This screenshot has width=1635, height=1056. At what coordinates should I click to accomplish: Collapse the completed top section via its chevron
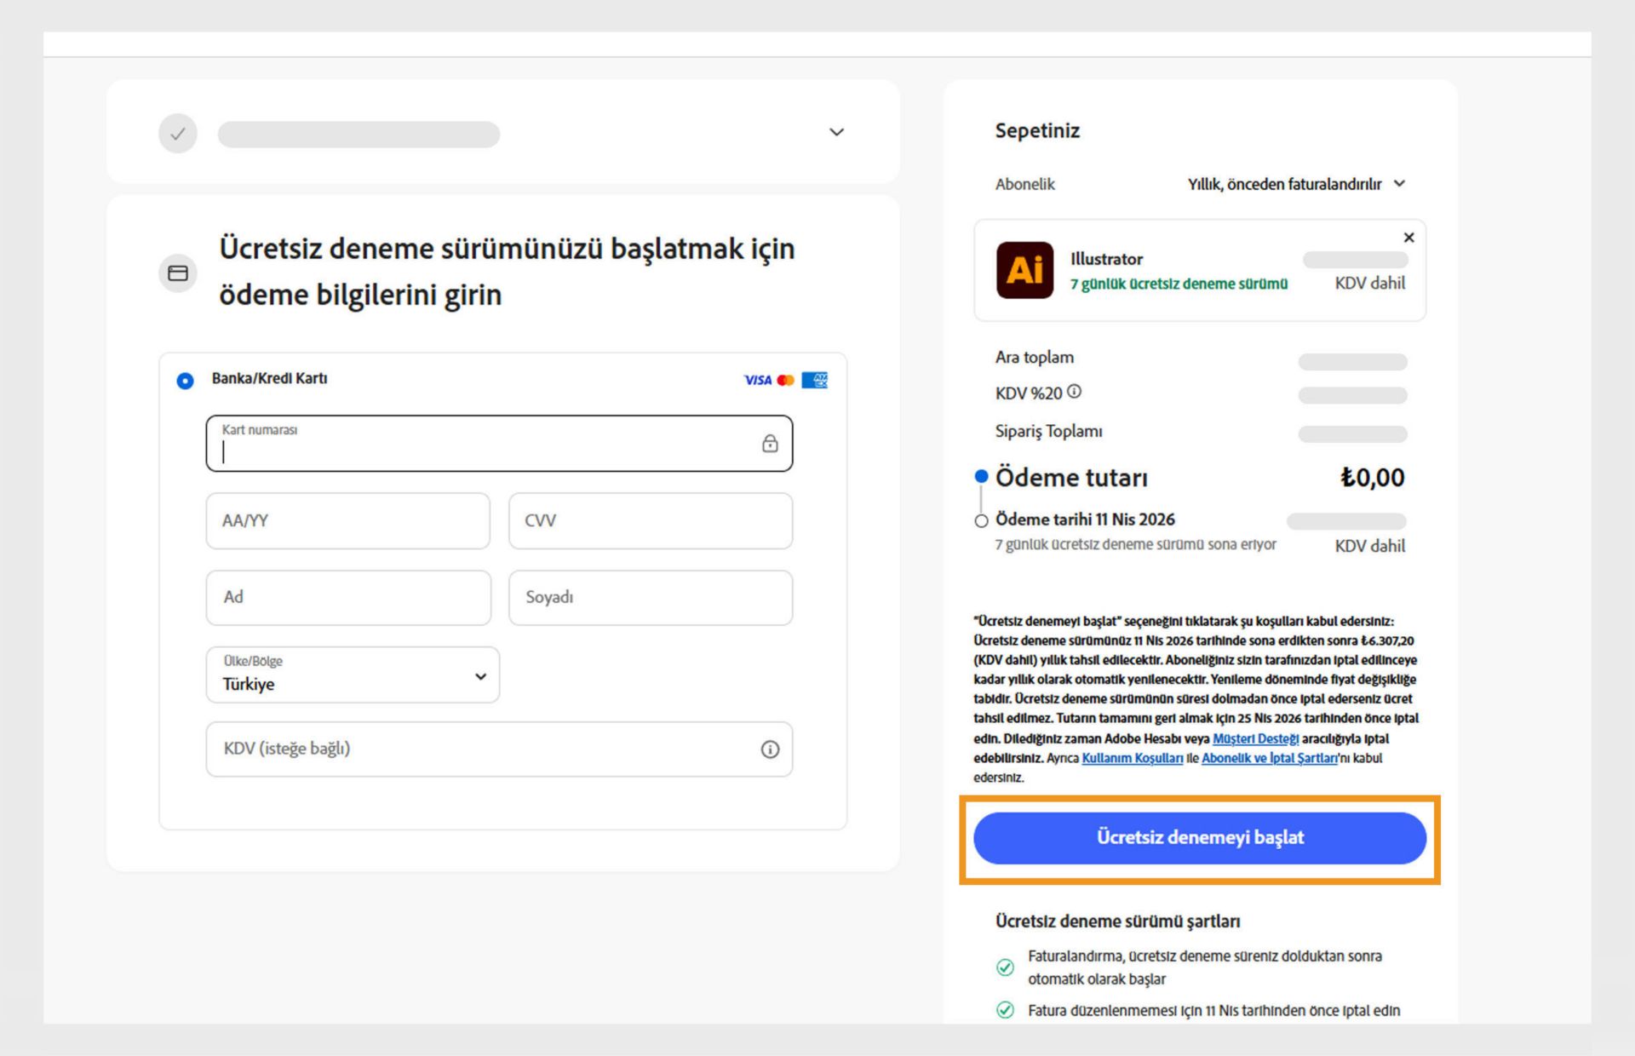(x=836, y=132)
